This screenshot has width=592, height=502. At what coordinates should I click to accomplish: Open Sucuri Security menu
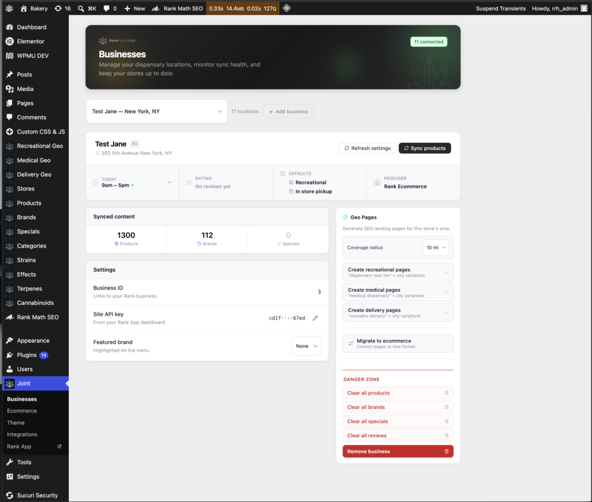[x=38, y=495]
